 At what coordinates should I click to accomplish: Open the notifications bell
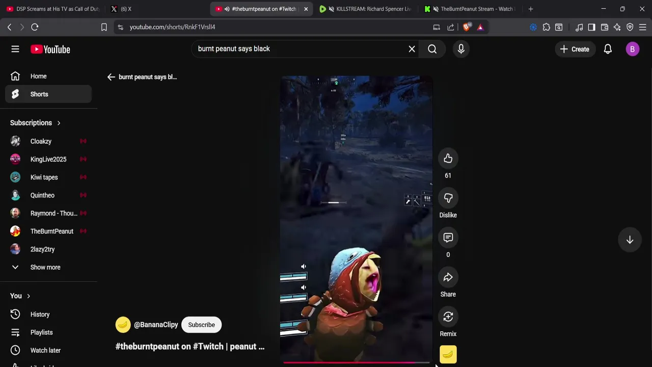pos(608,49)
